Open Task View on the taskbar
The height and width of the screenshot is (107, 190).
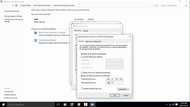click(58, 104)
